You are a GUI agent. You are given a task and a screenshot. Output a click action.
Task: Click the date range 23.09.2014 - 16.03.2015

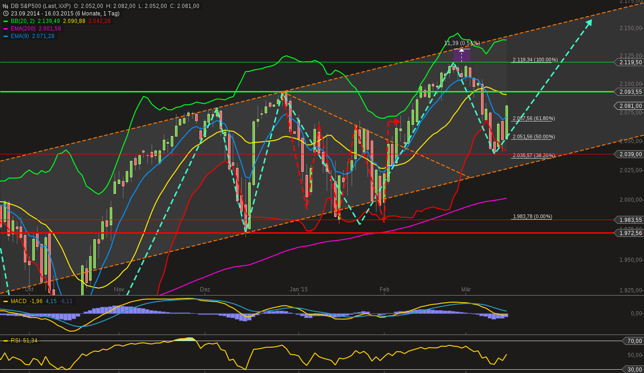(41, 14)
